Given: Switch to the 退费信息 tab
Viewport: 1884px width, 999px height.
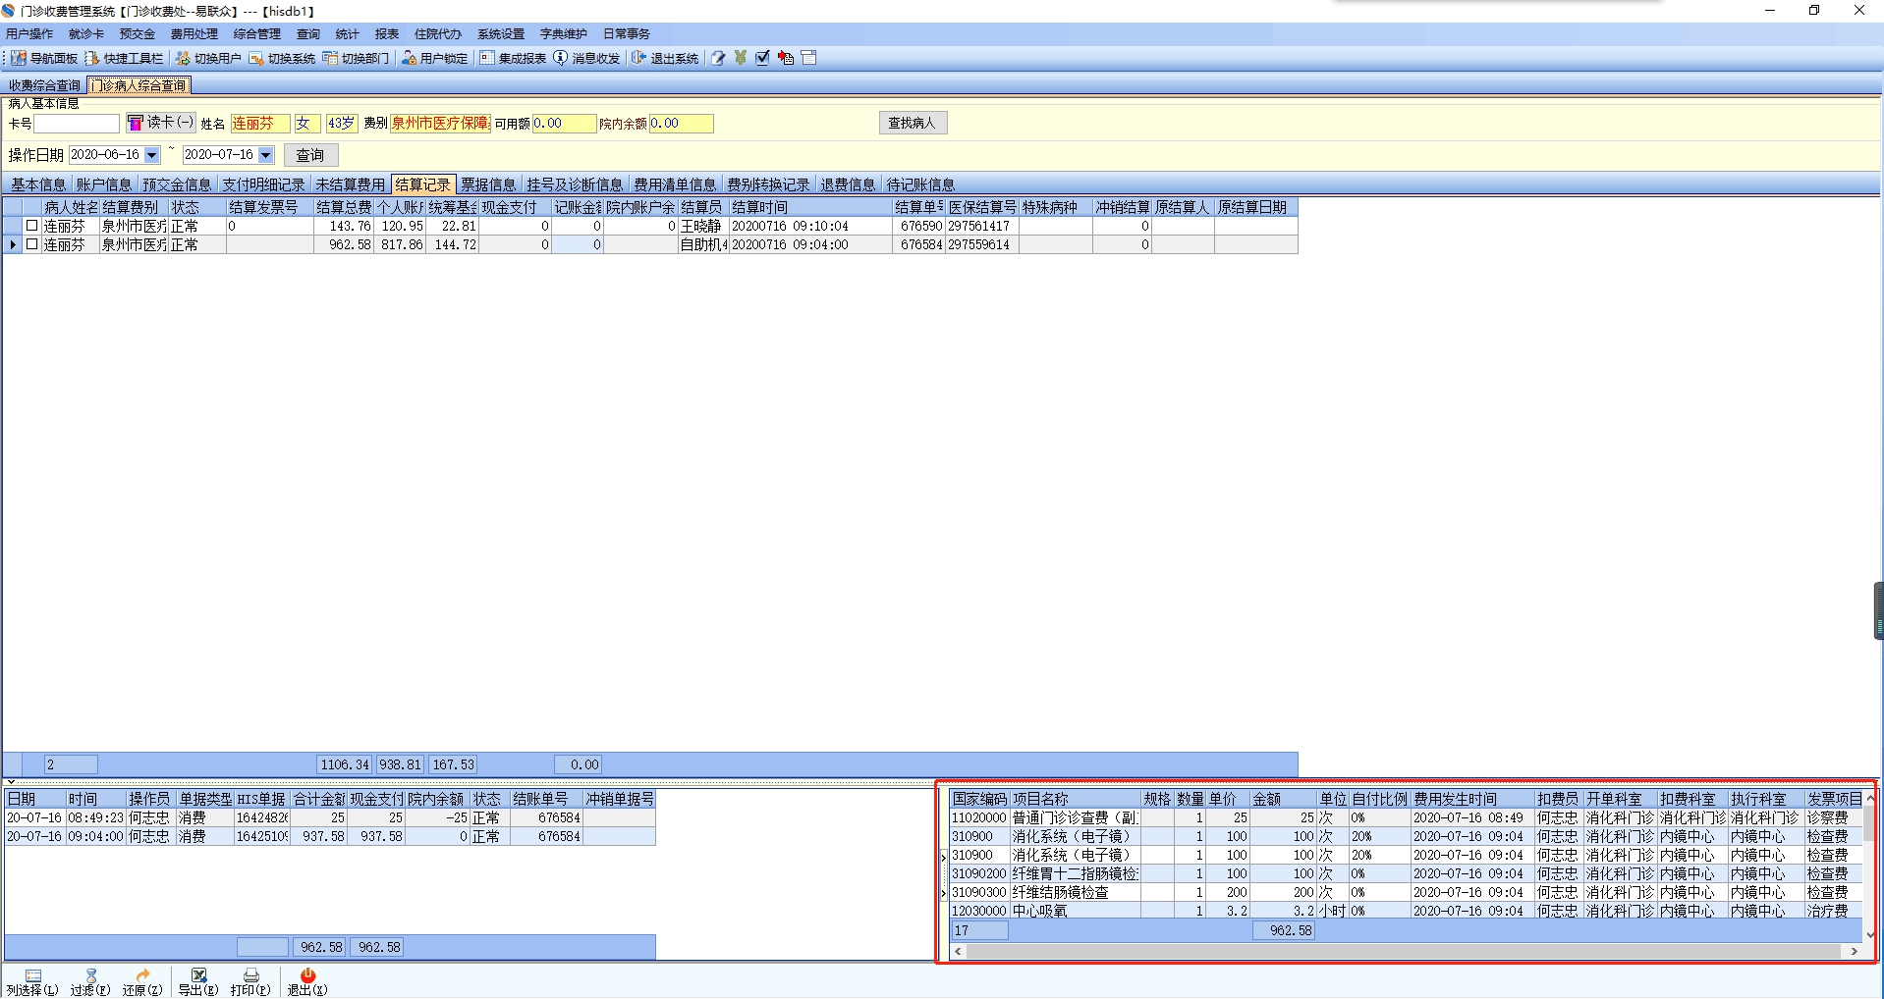Looking at the screenshot, I should pyautogui.click(x=848, y=184).
